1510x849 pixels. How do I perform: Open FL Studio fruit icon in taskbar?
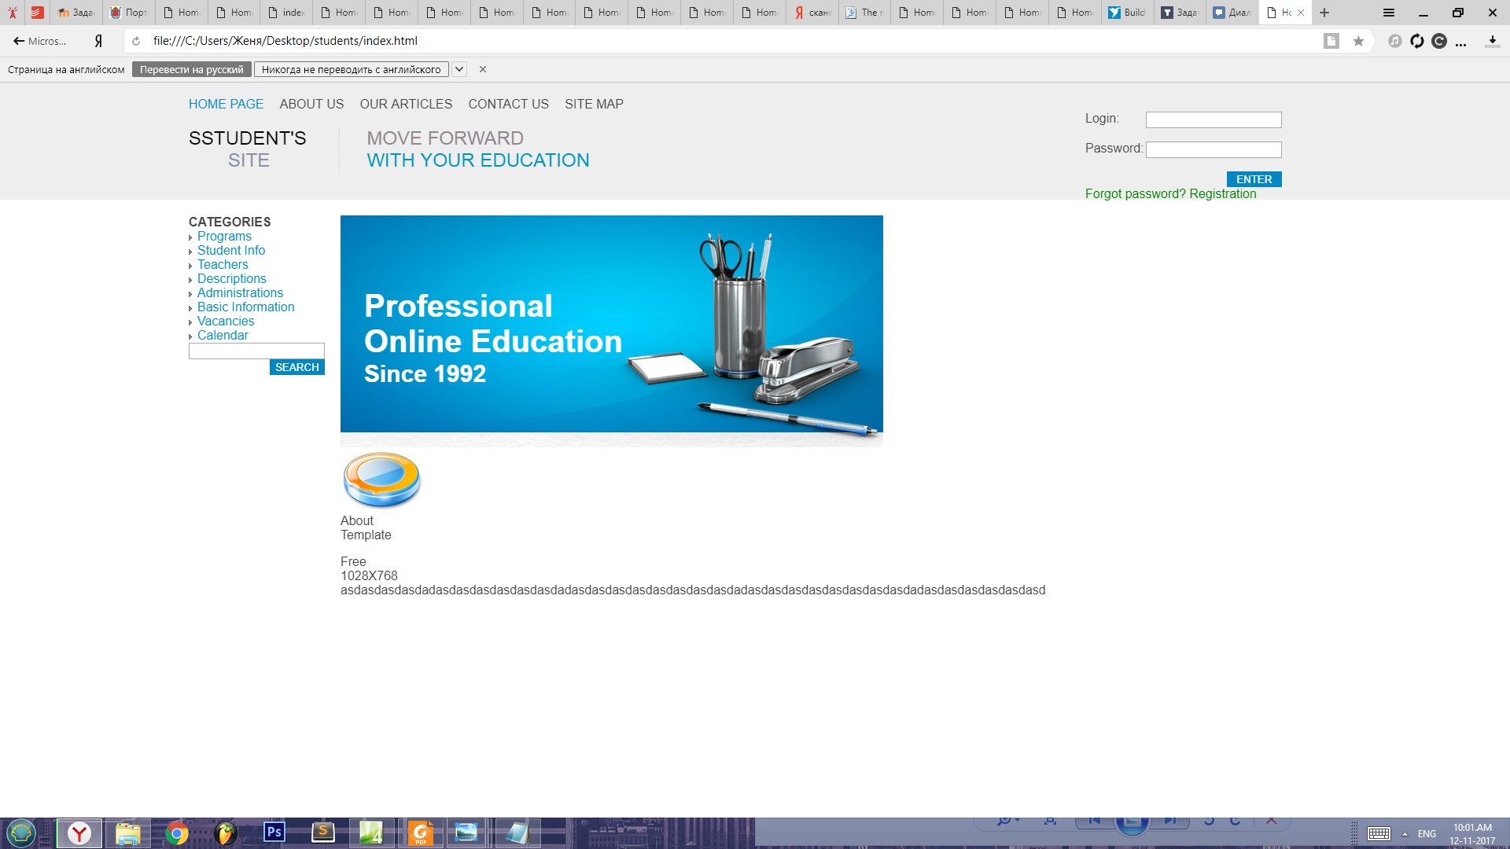click(226, 832)
